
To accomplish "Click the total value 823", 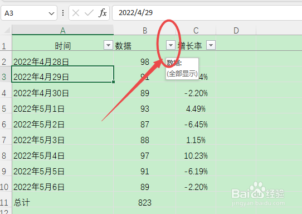I will coord(145,203).
